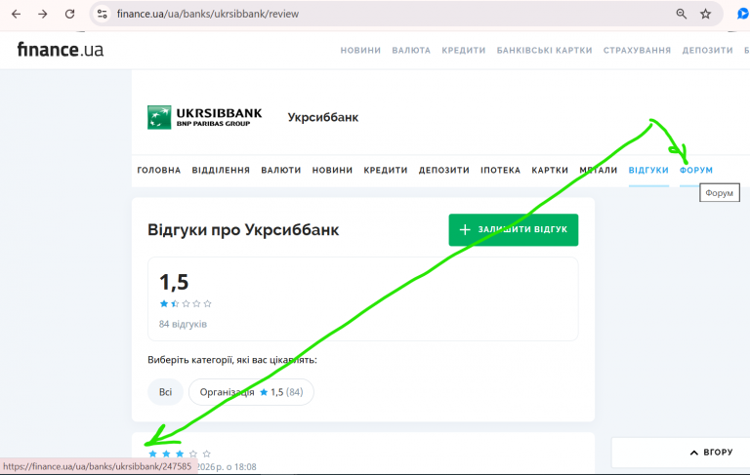Switch to the МЕТАЛИ bank tab
The image size is (750, 475).
(x=599, y=170)
